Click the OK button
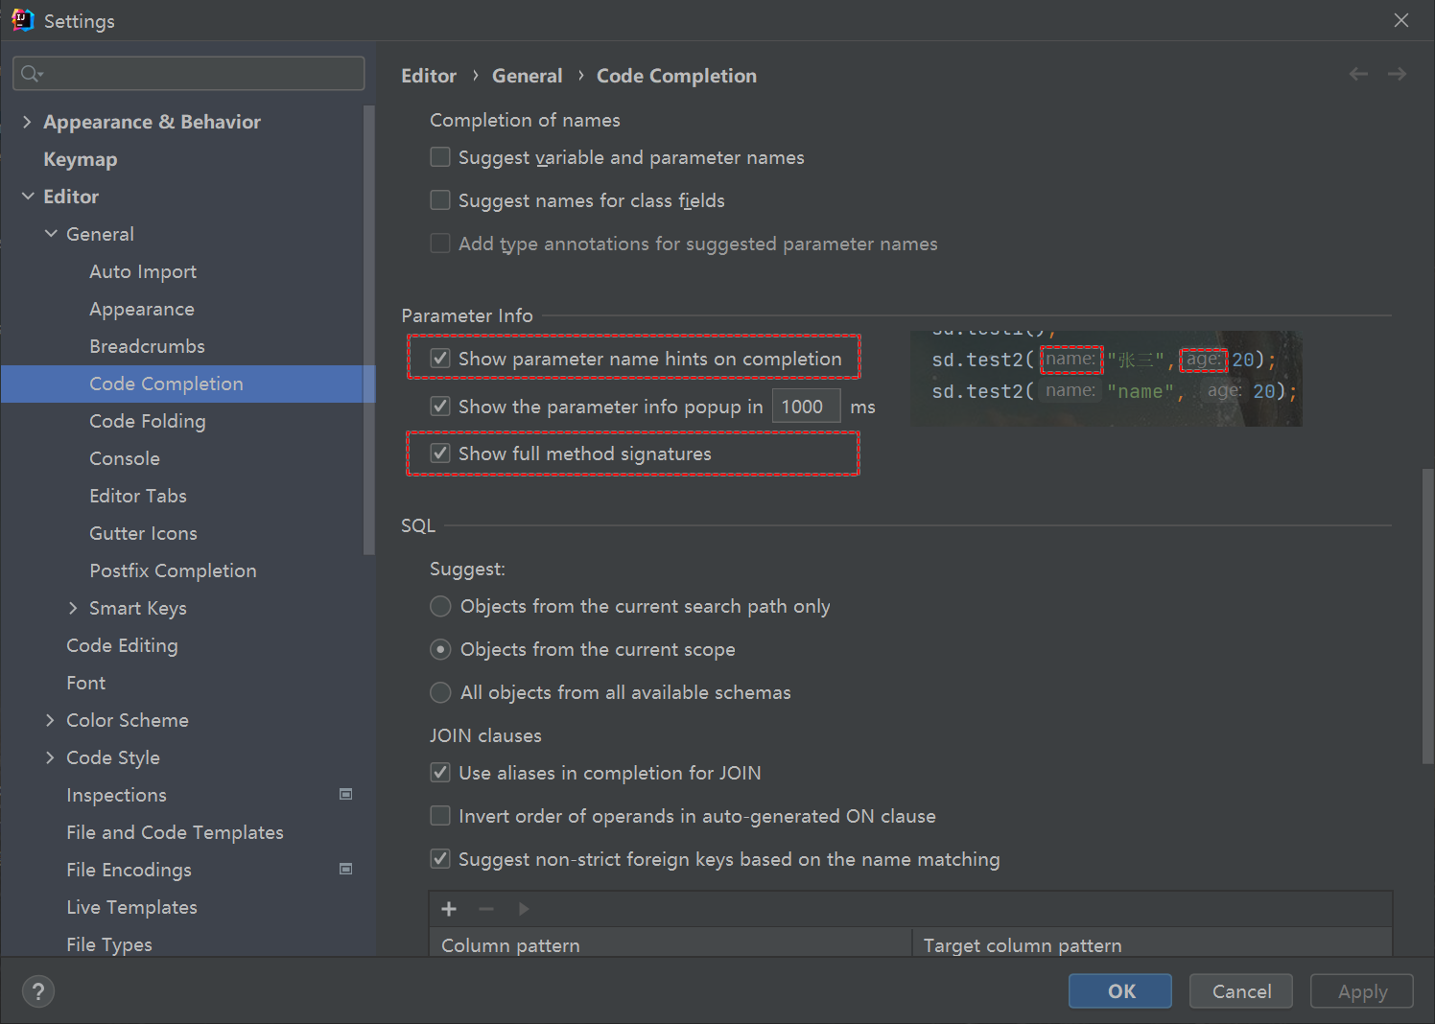Screen dimensions: 1435x1024 (1119, 991)
